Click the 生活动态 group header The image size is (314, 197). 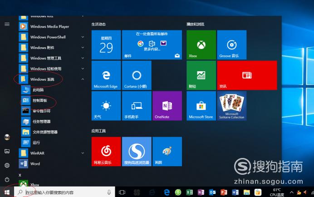click(98, 24)
